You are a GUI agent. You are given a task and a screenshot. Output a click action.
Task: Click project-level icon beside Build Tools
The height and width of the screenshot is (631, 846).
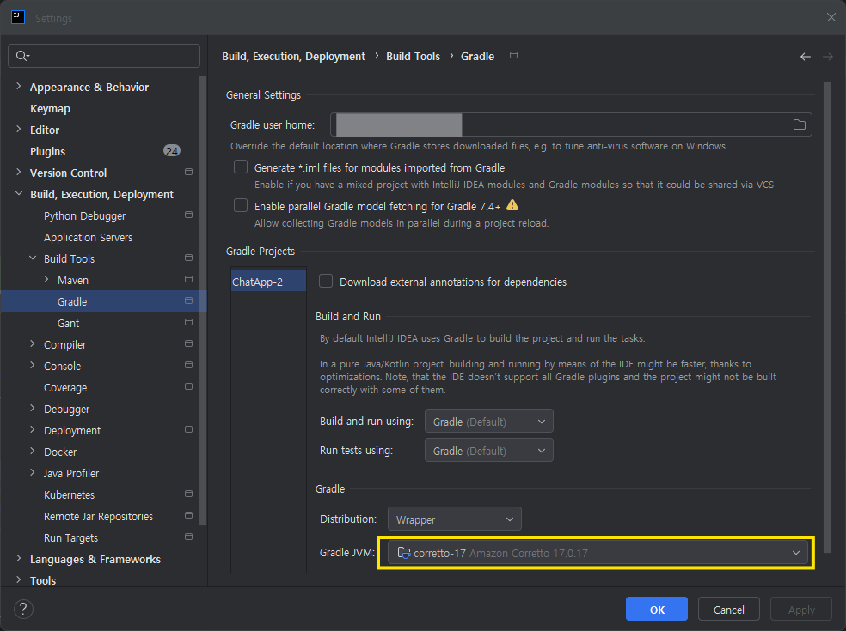(x=188, y=258)
